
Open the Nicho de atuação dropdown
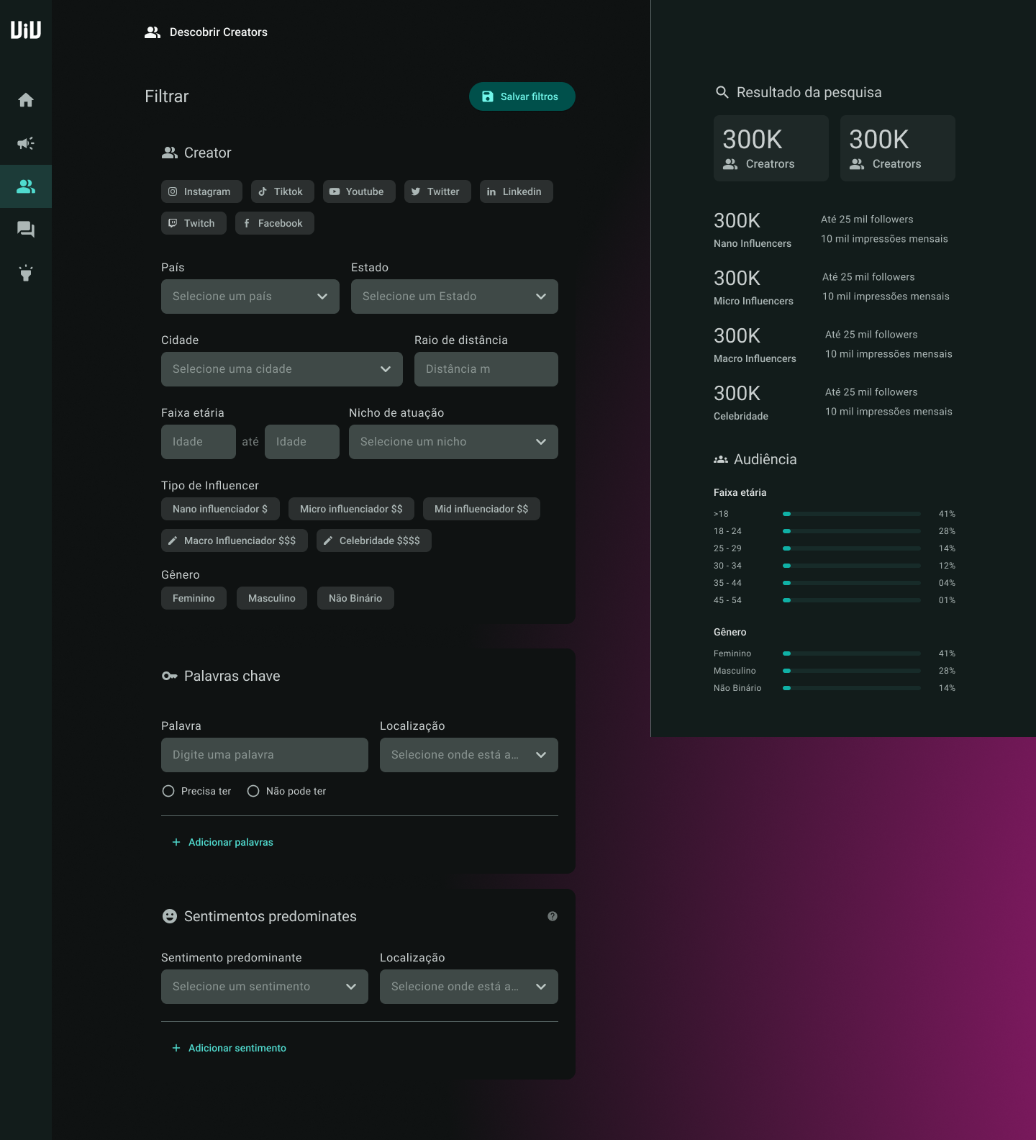pos(453,442)
